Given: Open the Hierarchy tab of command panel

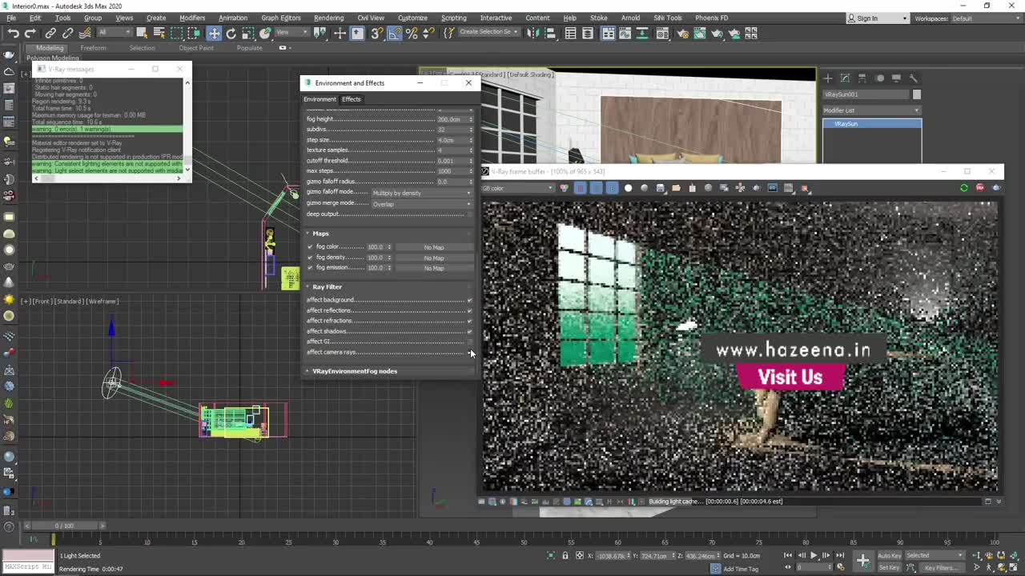Looking at the screenshot, I should (x=862, y=78).
